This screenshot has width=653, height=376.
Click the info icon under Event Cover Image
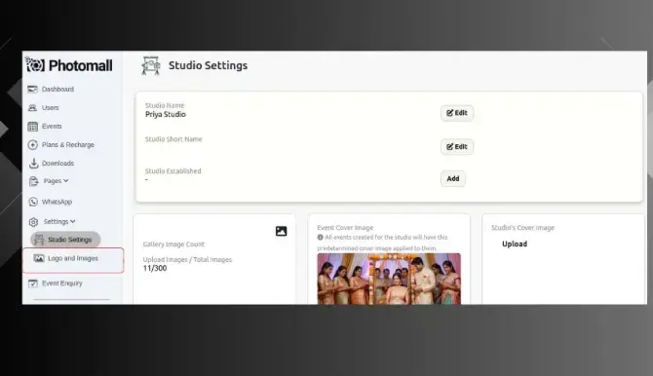(x=321, y=238)
